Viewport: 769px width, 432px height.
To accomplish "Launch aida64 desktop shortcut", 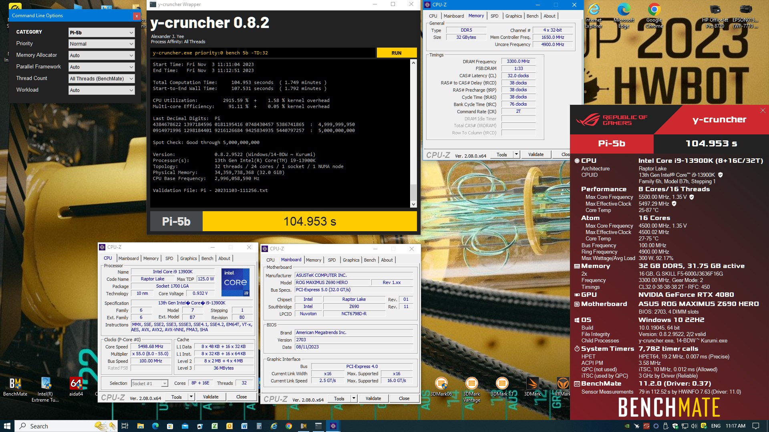I will point(76,386).
